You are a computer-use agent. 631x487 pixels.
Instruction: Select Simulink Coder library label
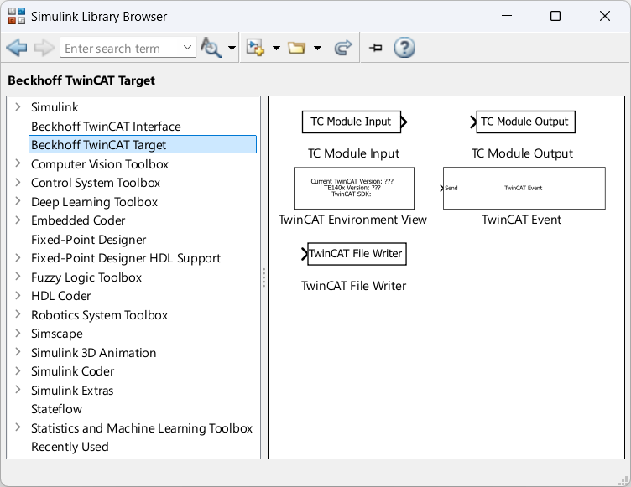pos(72,371)
